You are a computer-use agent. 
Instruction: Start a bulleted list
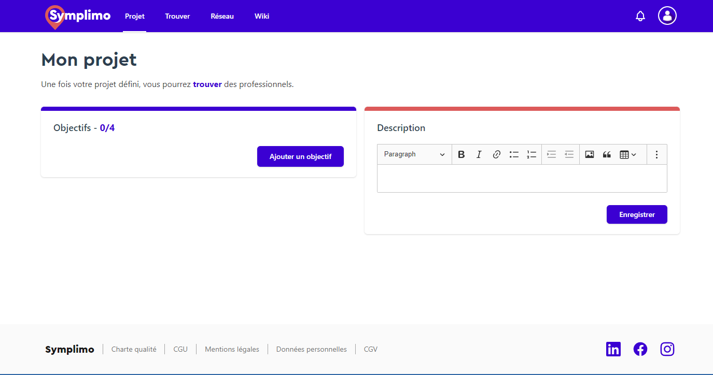[x=514, y=154]
